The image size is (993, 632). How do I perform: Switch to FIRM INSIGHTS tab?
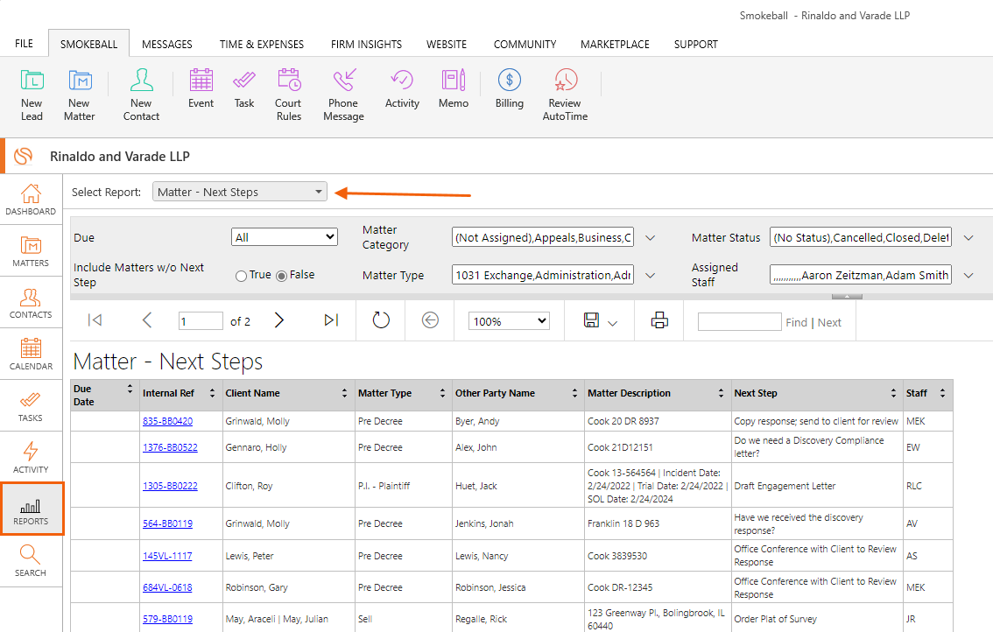coord(366,45)
